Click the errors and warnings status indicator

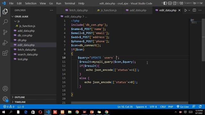[x=9, y=107]
